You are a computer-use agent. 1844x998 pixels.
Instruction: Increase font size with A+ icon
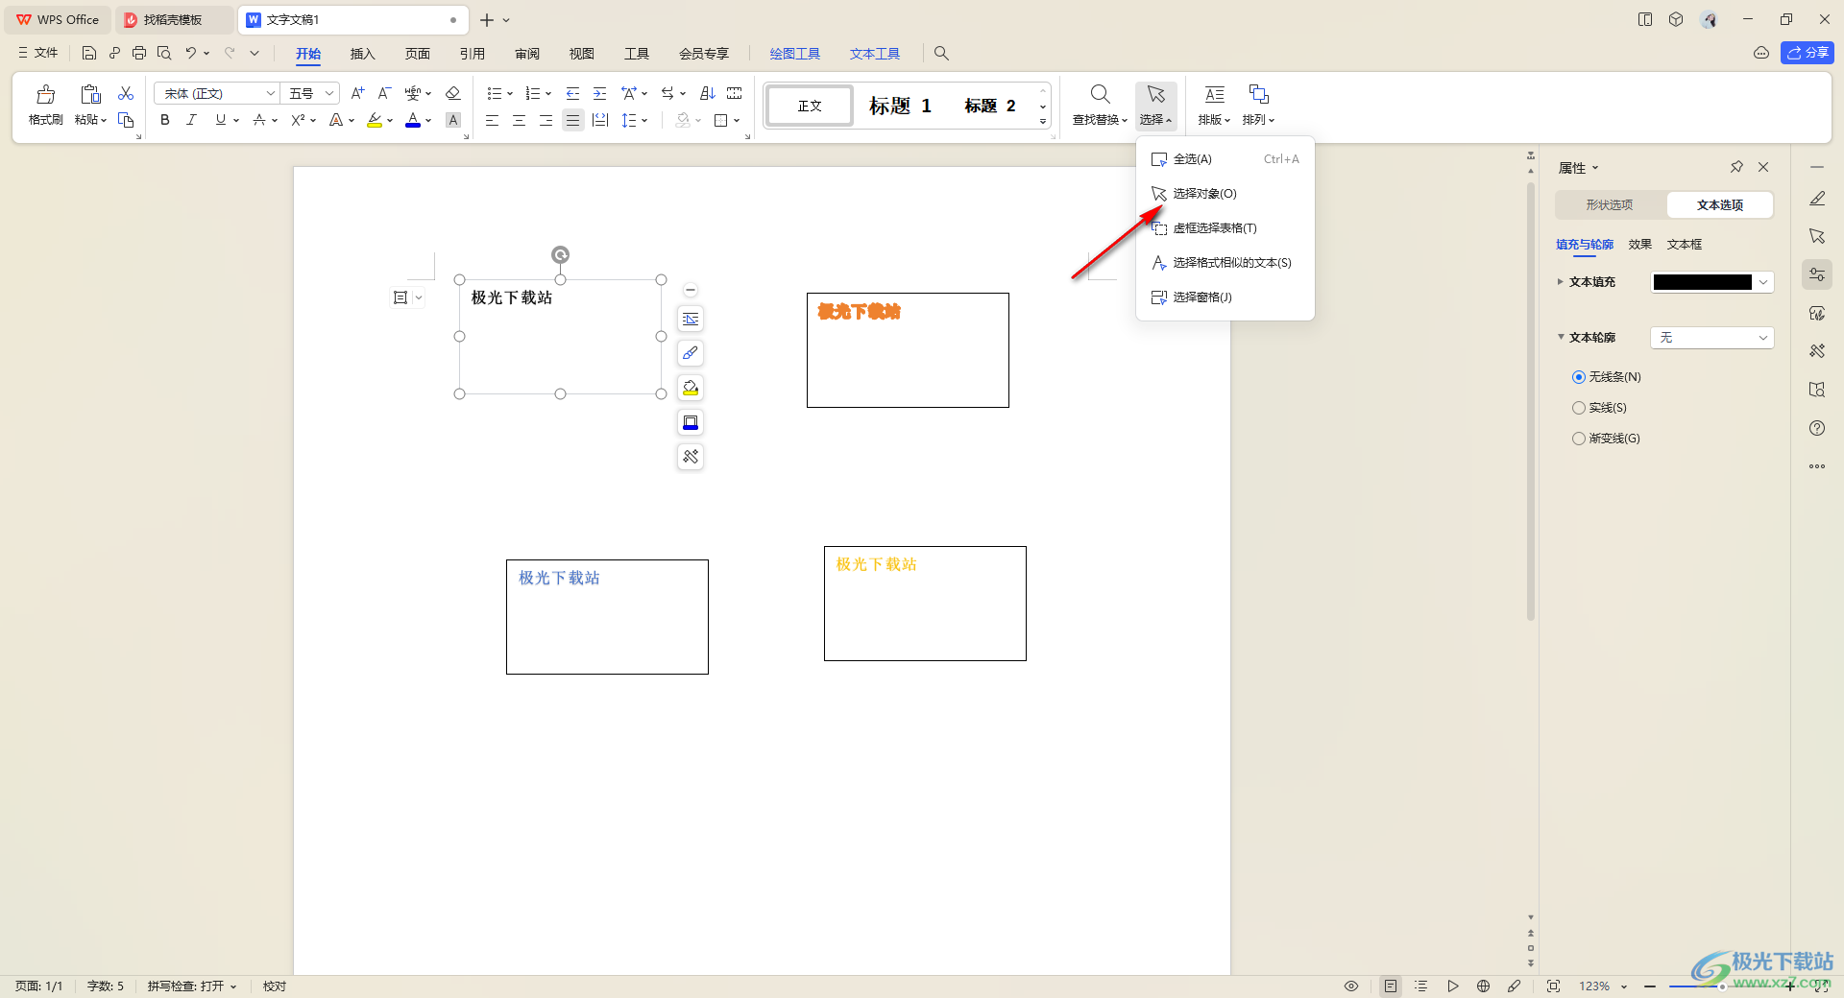coord(357,93)
